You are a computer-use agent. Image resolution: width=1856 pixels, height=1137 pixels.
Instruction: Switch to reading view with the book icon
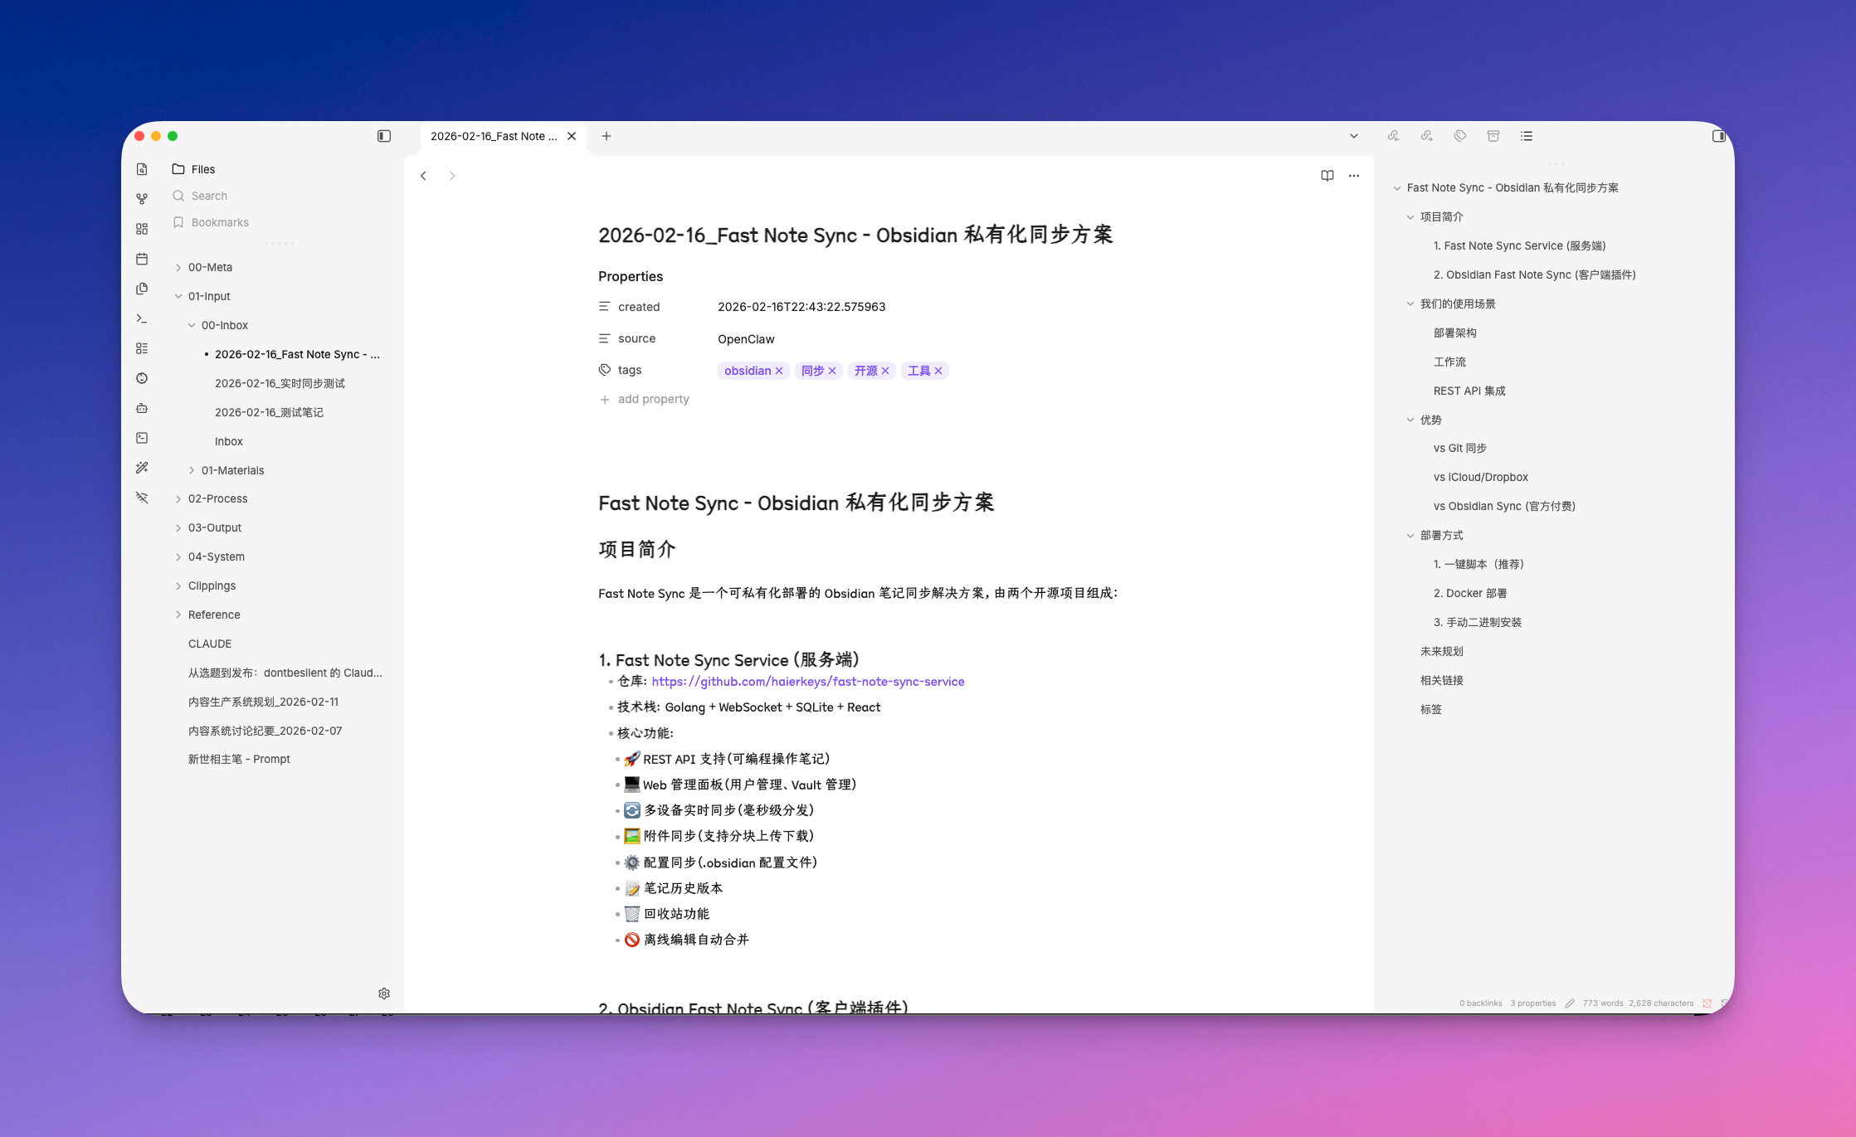[1327, 175]
